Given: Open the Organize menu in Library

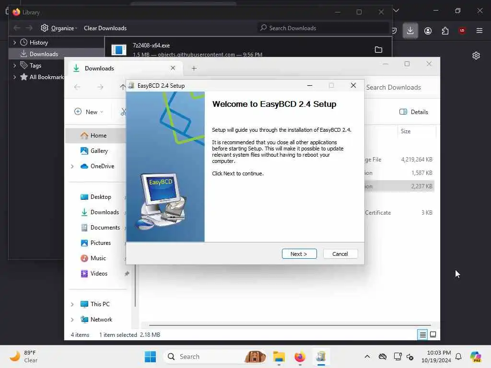Looking at the screenshot, I should tap(59, 28).
